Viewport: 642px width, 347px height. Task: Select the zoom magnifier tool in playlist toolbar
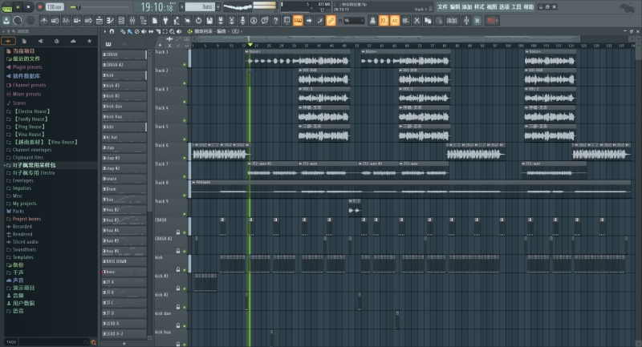click(x=170, y=31)
